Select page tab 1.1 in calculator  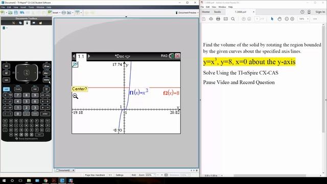(x=81, y=57)
